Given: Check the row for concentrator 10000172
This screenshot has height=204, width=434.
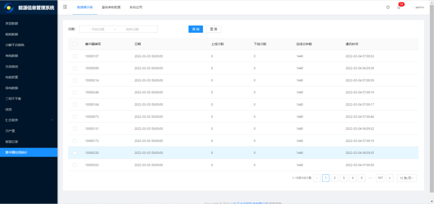Looking at the screenshot, I should (75, 141).
